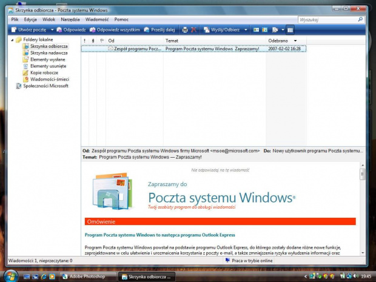Open the 'Plik' menu
The width and height of the screenshot is (376, 282).
[x=15, y=19]
